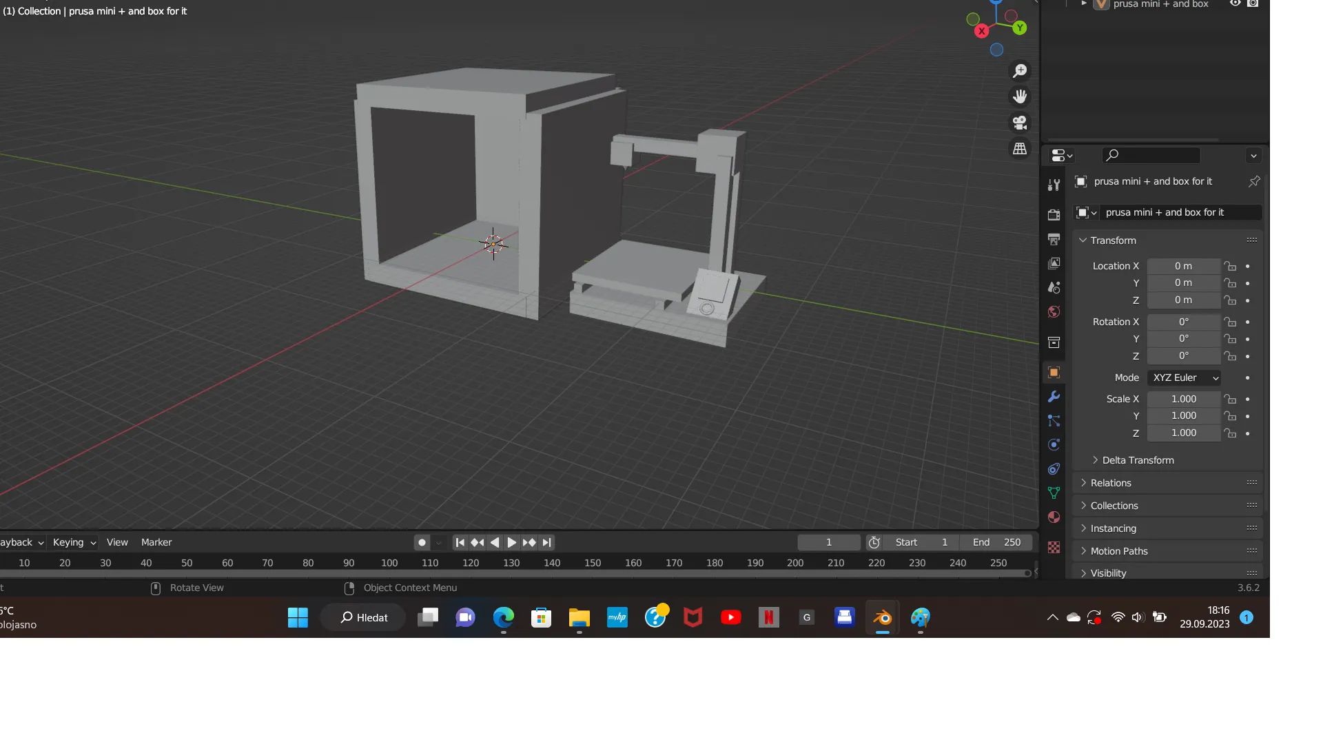
Task: Open the Mode dropdown set to XYZ Euler
Action: click(x=1184, y=378)
